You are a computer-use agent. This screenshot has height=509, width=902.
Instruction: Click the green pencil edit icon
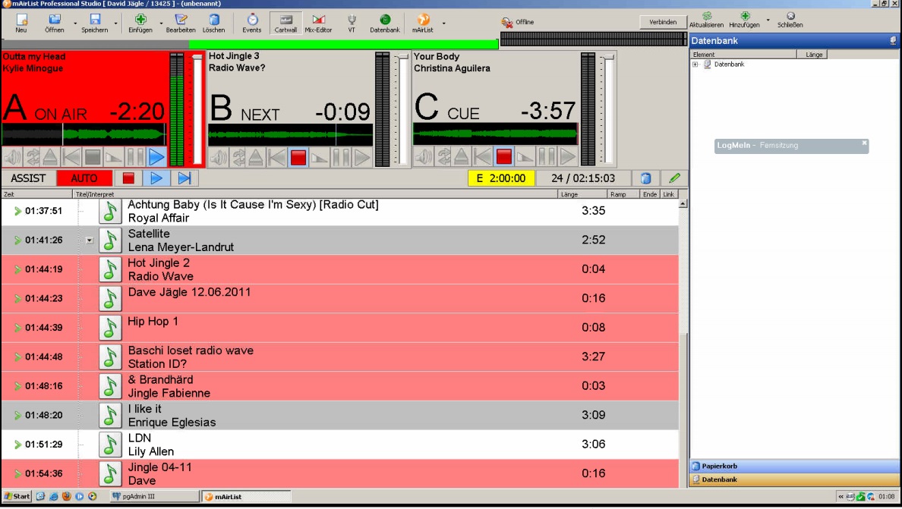(x=674, y=178)
